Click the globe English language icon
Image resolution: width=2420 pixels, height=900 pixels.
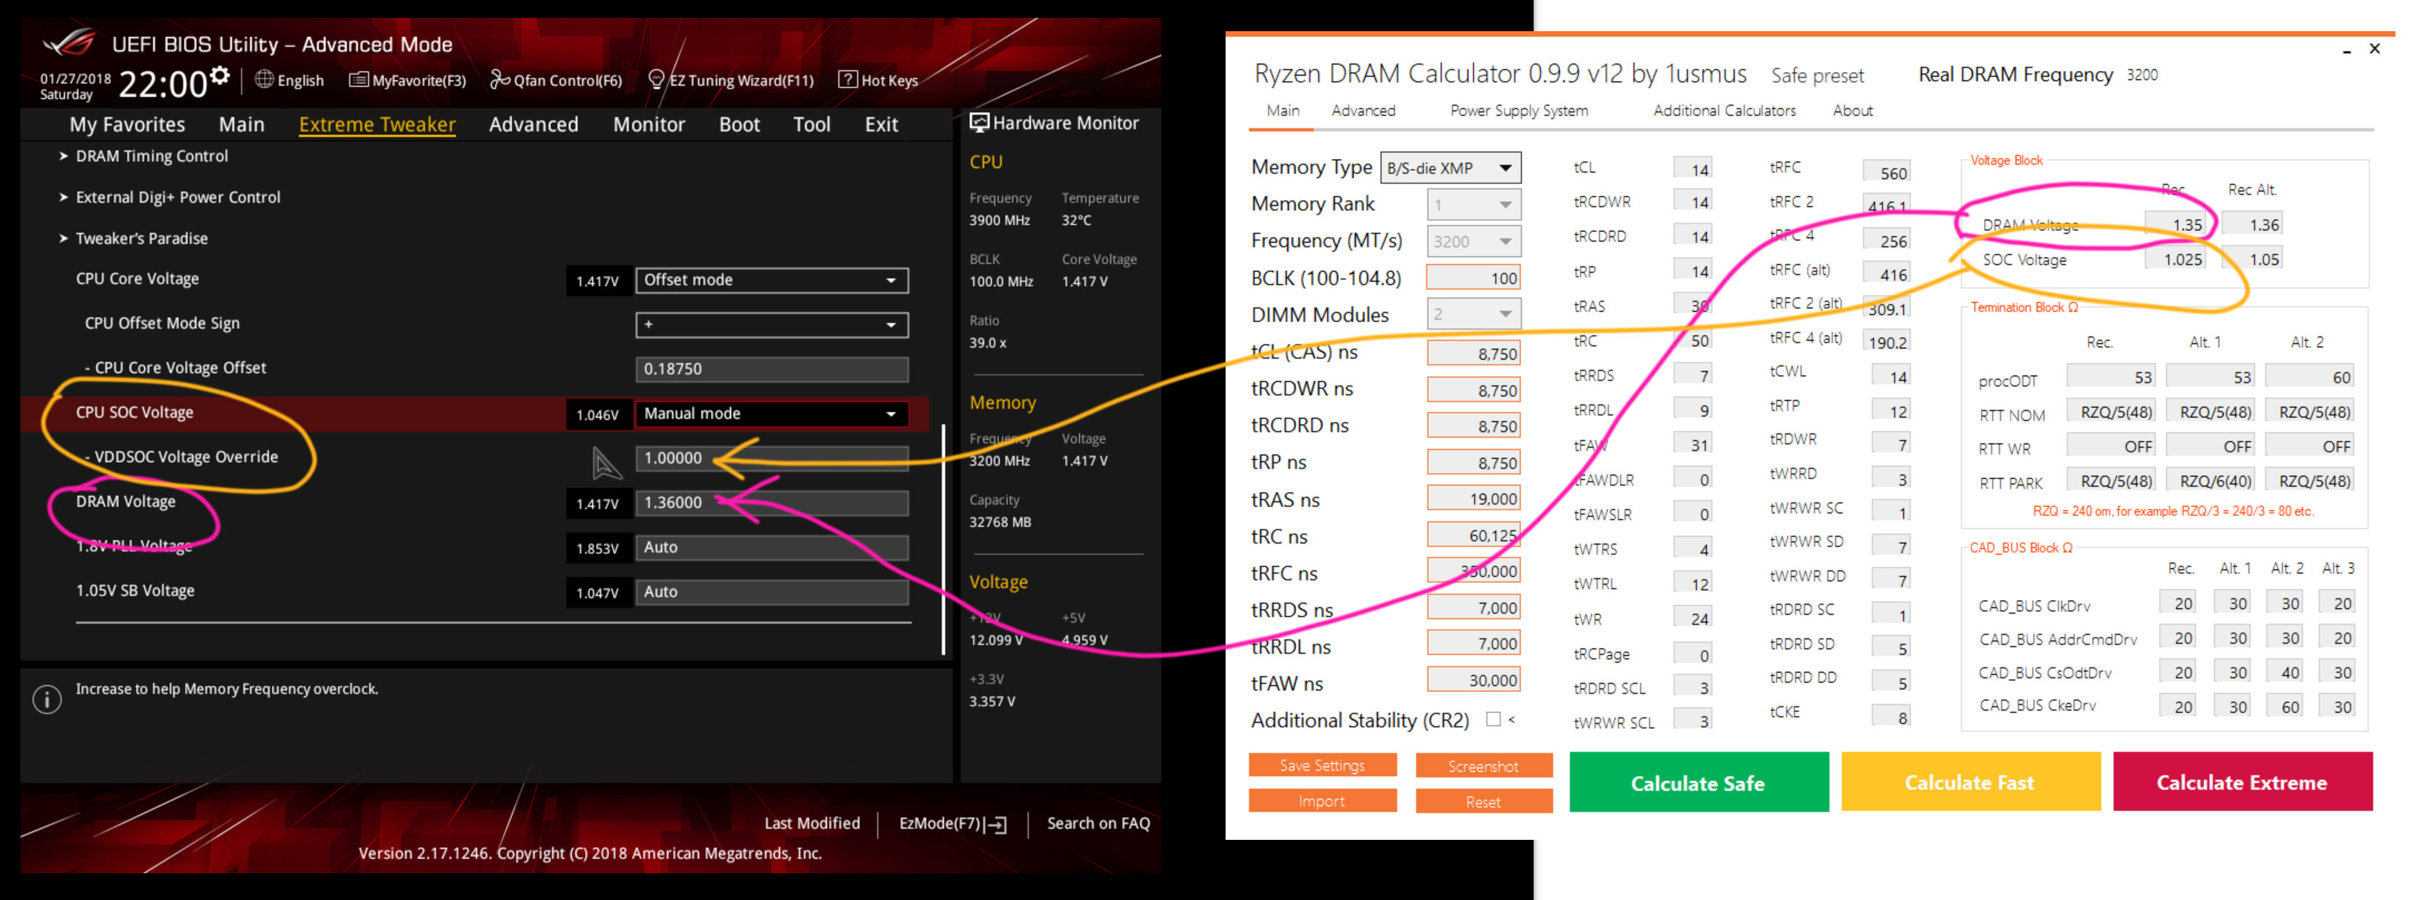pyautogui.click(x=264, y=80)
